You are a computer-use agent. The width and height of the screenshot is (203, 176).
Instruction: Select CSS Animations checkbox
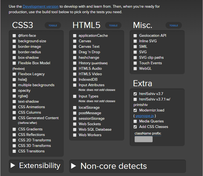point(14,107)
